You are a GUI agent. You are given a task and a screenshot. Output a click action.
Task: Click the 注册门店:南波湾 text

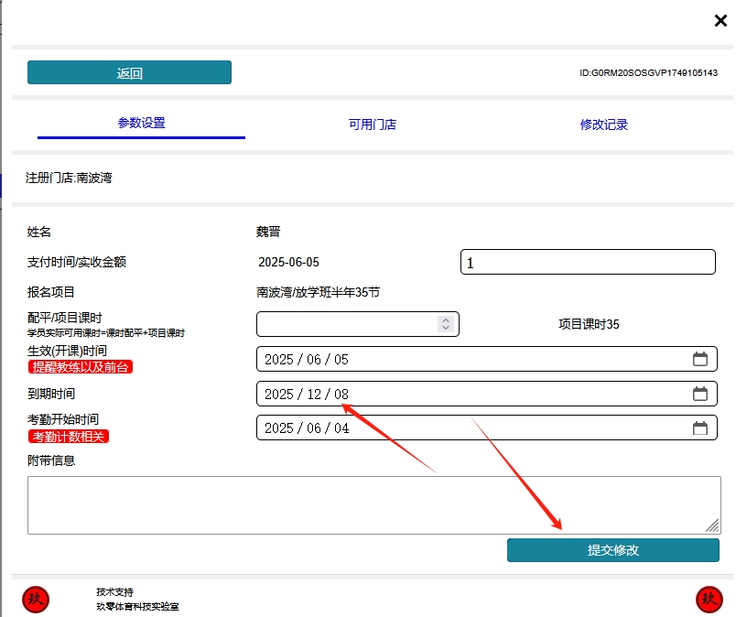tap(69, 178)
